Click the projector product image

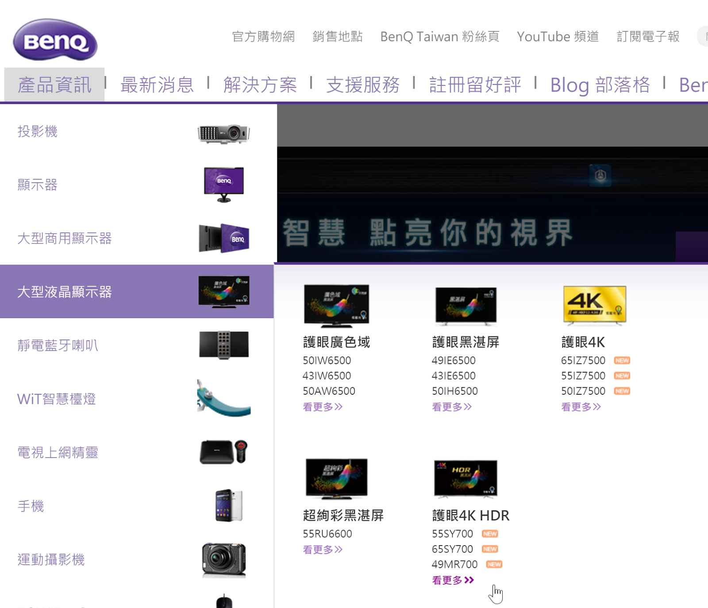(x=224, y=133)
